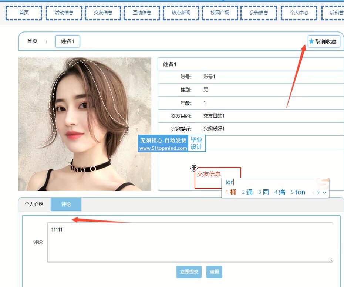Click the Sogou logo in IME bar
This screenshot has height=287, width=344.
point(323,182)
